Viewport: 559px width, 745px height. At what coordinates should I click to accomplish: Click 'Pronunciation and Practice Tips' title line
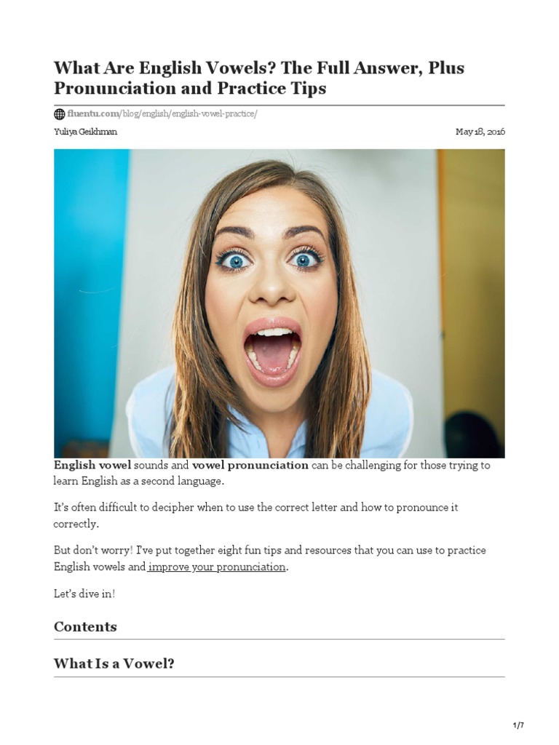(x=190, y=89)
